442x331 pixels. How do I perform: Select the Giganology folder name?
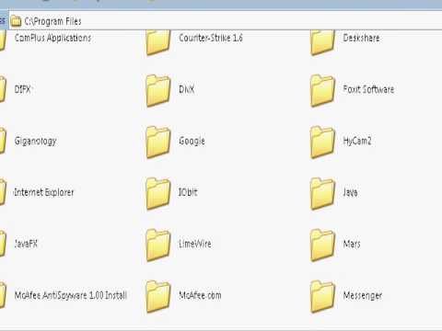pos(35,142)
